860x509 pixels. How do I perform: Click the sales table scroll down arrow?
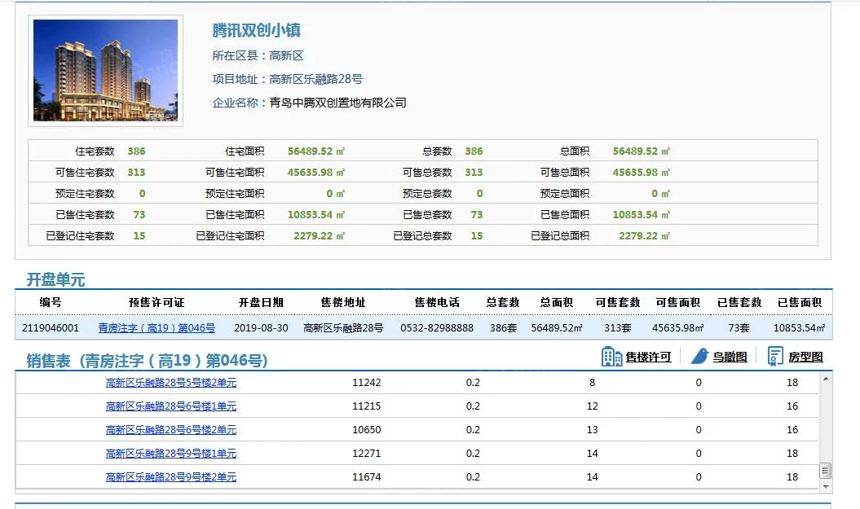pos(826,486)
